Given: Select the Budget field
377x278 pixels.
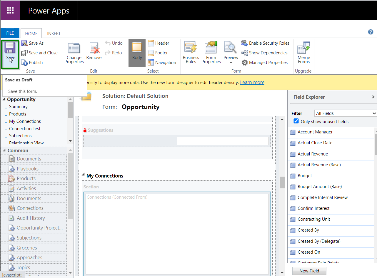Looking at the screenshot, I should coord(331,176).
